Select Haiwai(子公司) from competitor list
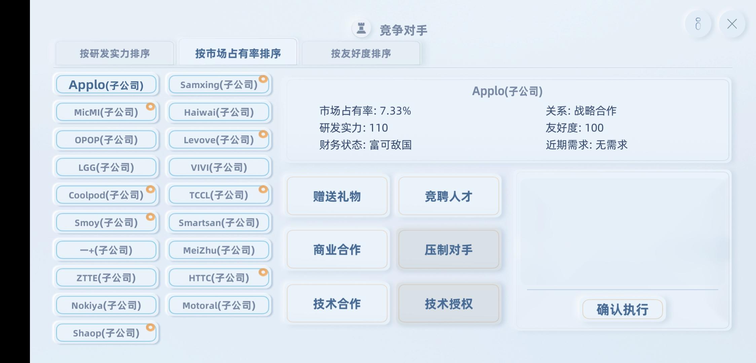The image size is (756, 363). tap(219, 112)
